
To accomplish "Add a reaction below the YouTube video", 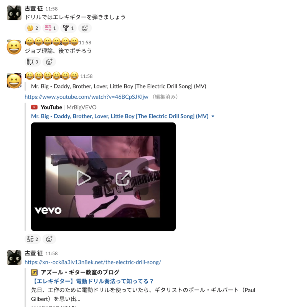I will click(x=49, y=239).
